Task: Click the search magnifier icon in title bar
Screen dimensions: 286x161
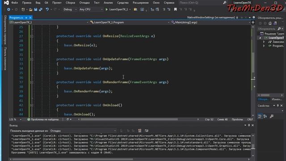Action: click(x=225, y=3)
